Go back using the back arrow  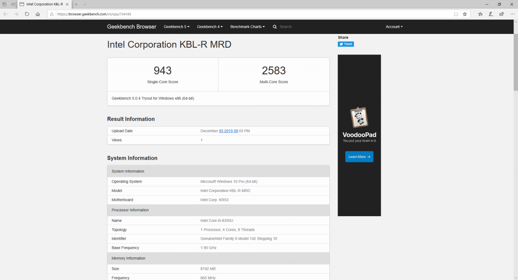click(x=6, y=14)
